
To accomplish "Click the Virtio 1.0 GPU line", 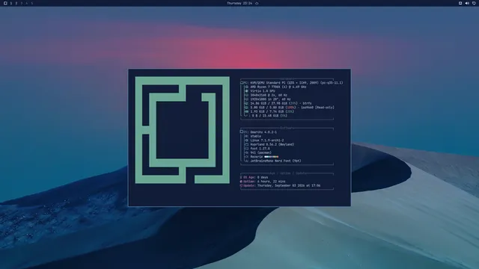I will point(263,91).
